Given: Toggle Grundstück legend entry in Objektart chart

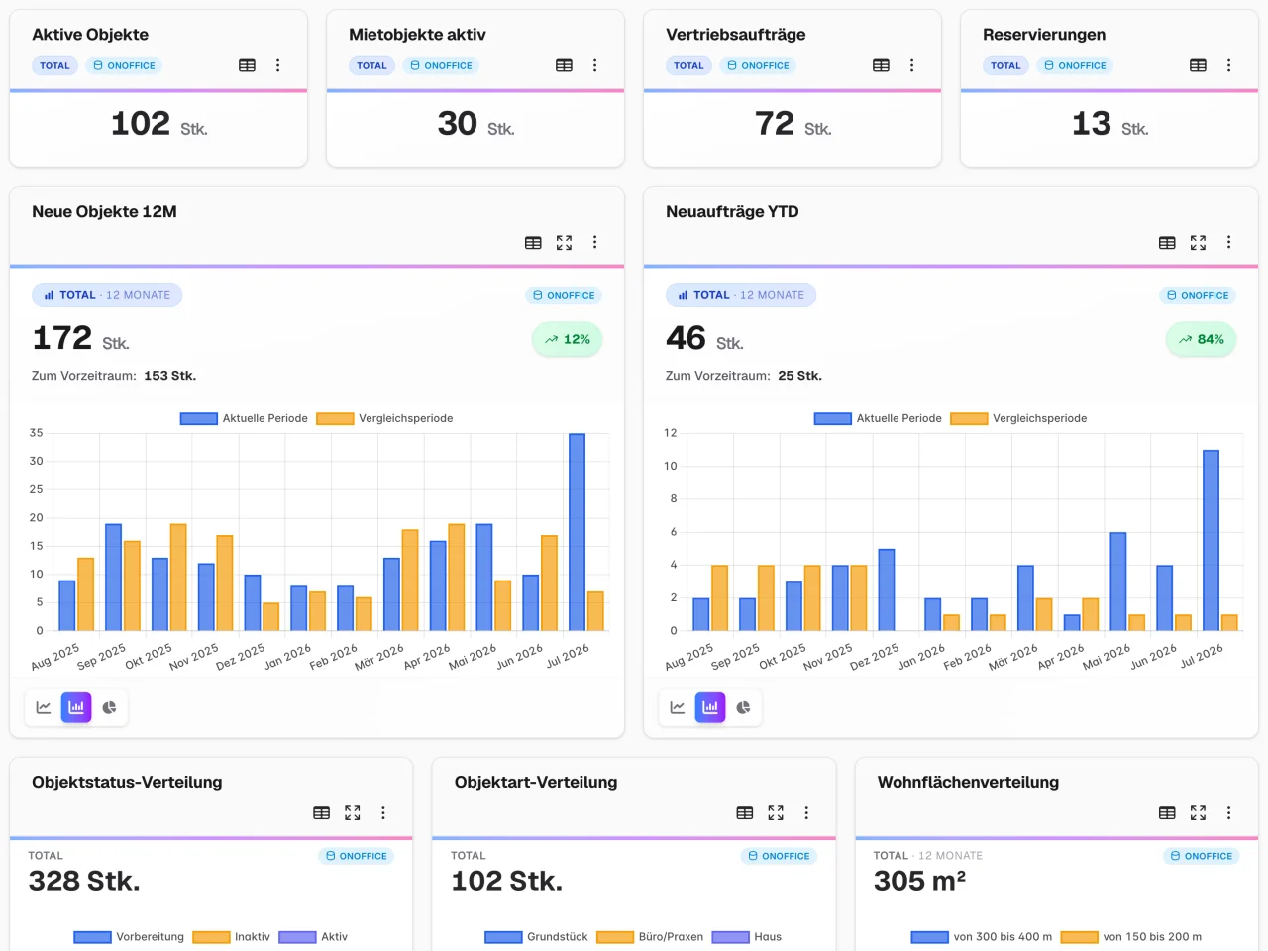Looking at the screenshot, I should tap(536, 937).
